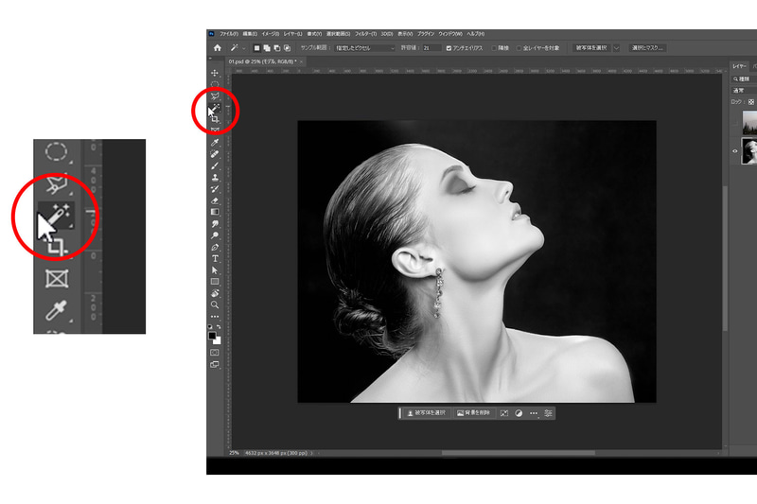Choose the Subtract from Selection mode icon
The image size is (757, 504).
click(277, 47)
